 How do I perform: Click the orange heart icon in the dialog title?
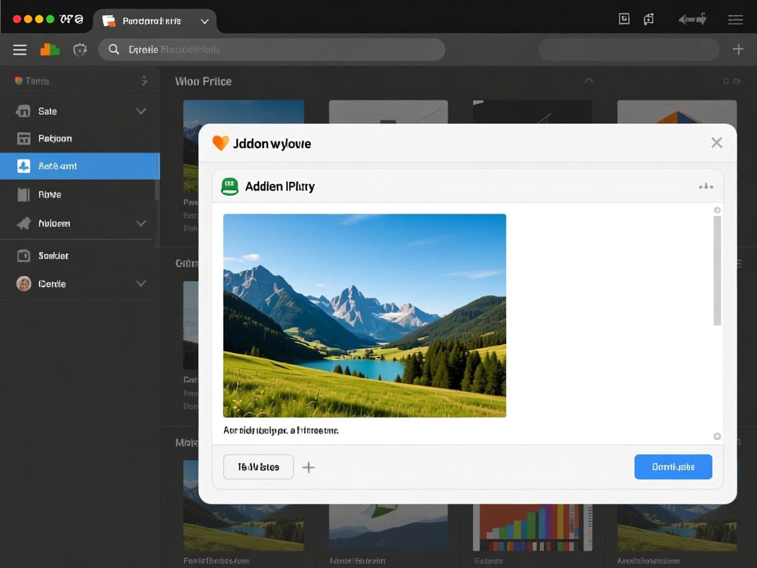[x=221, y=143]
